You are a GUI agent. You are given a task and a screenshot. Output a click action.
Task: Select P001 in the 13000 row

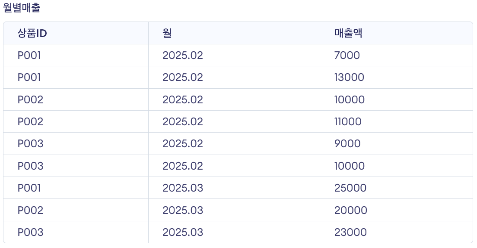76,77
